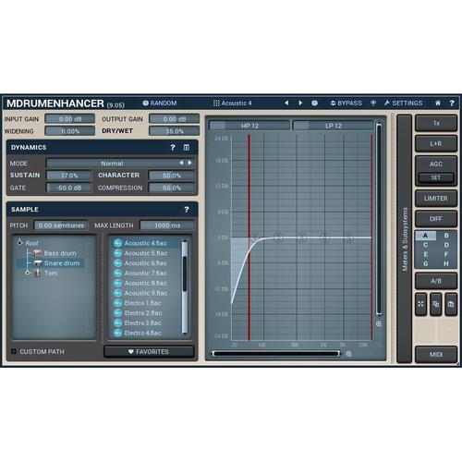Select Acoustic 7.flac sample
The height and width of the screenshot is (462, 462).
pos(146,273)
